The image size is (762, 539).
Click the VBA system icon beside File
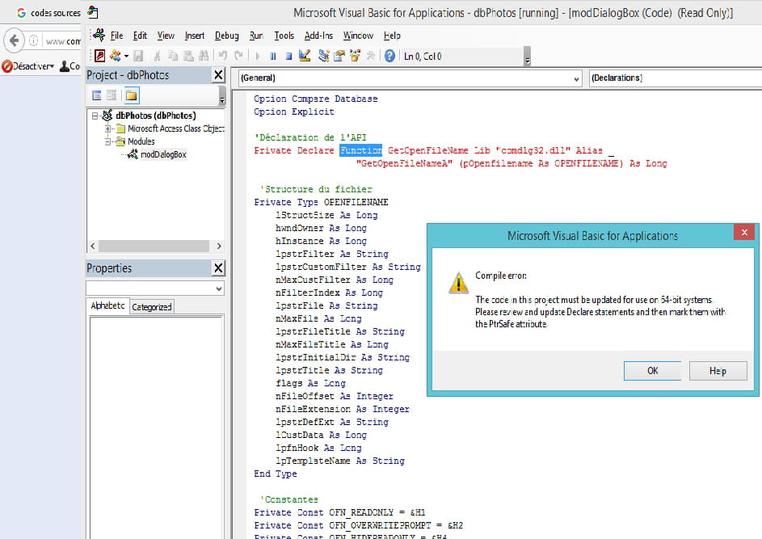coord(99,35)
